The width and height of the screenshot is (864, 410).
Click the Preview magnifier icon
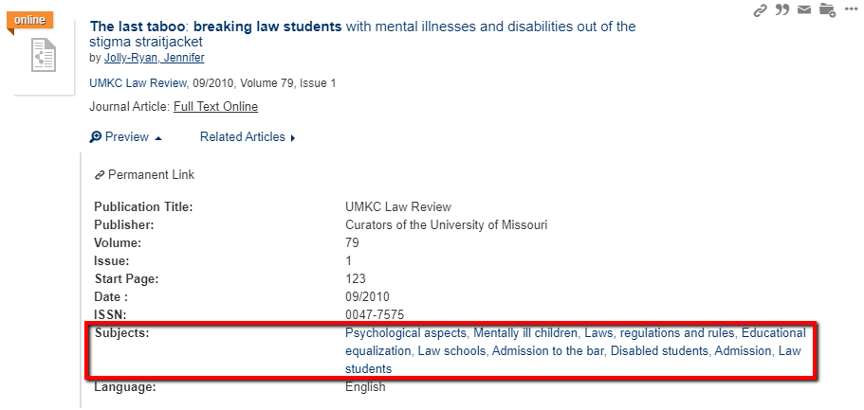96,137
